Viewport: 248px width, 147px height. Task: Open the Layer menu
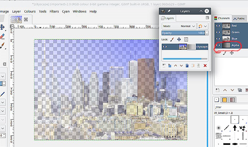click(17, 12)
